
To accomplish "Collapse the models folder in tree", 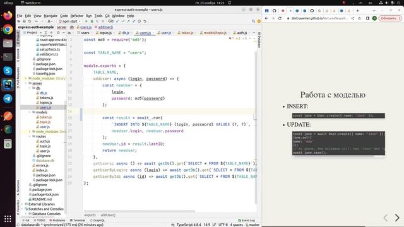I will coord(30,112).
